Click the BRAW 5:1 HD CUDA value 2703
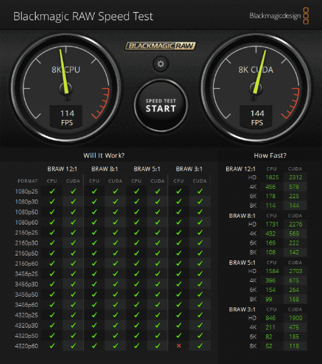 (296, 271)
